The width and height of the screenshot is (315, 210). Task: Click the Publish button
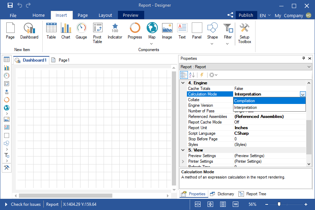pyautogui.click(x=246, y=15)
